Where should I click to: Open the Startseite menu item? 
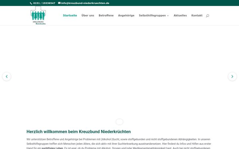tap(70, 16)
